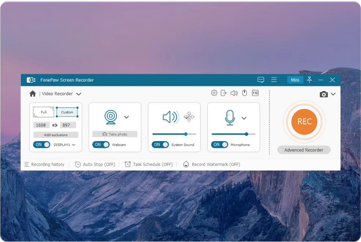Open the hamburger menu in title bar
This screenshot has height=242, width=361.
point(274,80)
